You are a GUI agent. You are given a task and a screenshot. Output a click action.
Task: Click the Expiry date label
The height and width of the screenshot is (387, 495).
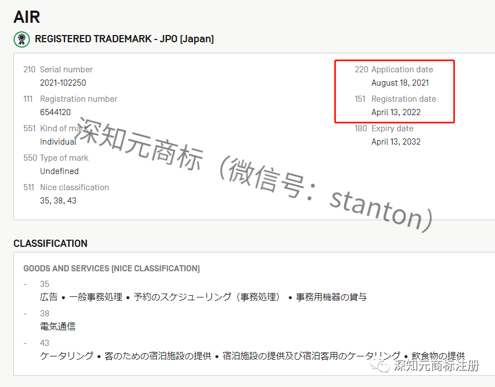pyautogui.click(x=393, y=128)
